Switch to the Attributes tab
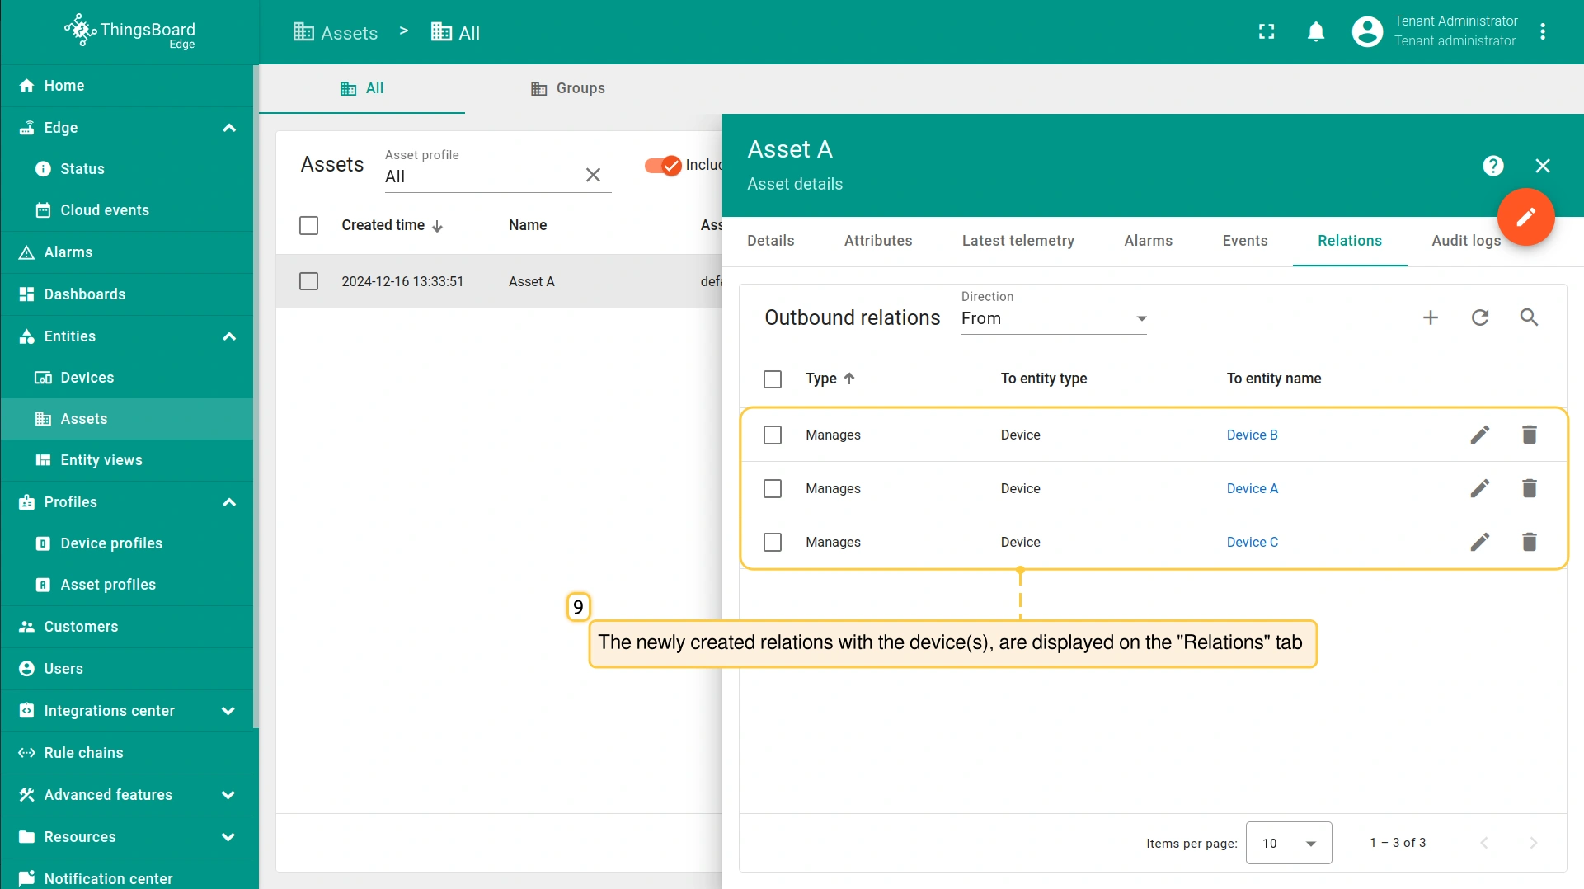Image resolution: width=1584 pixels, height=889 pixels. pyautogui.click(x=877, y=241)
